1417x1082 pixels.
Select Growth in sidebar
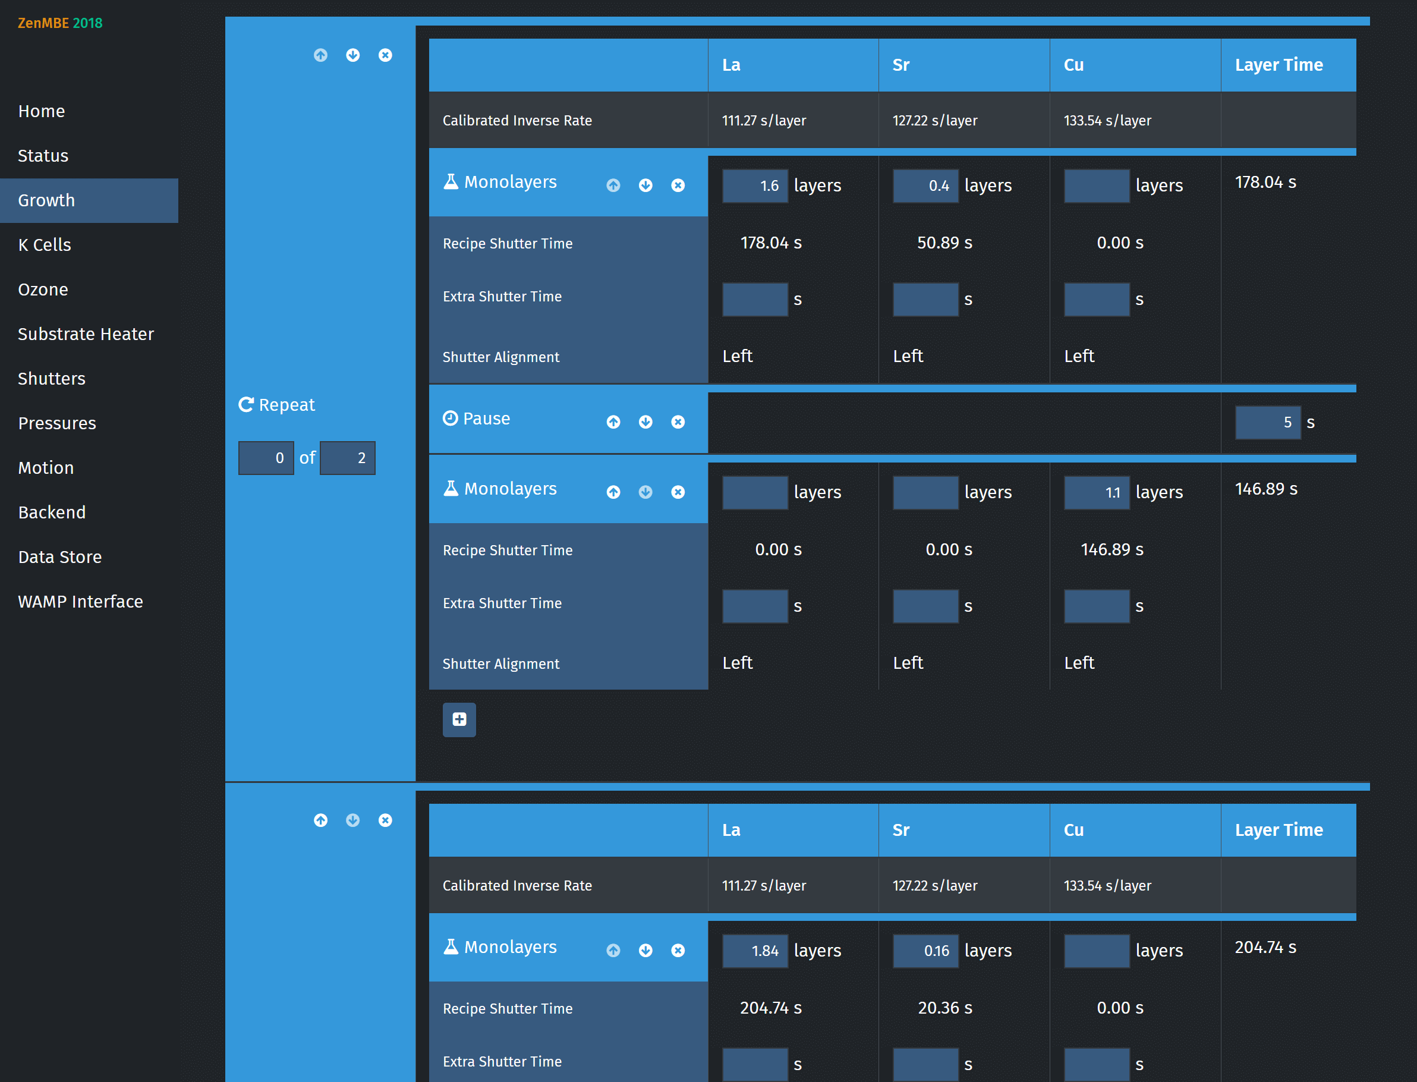pos(89,200)
